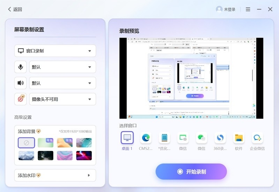Toggle the disabled camera icon button
Image resolution: width=279 pixels, height=192 pixels.
(21, 99)
